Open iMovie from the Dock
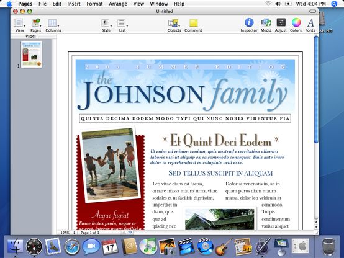This screenshot has width=344, height=258. 186,247
